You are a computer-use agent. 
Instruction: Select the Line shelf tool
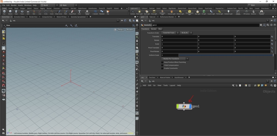point(40,12)
